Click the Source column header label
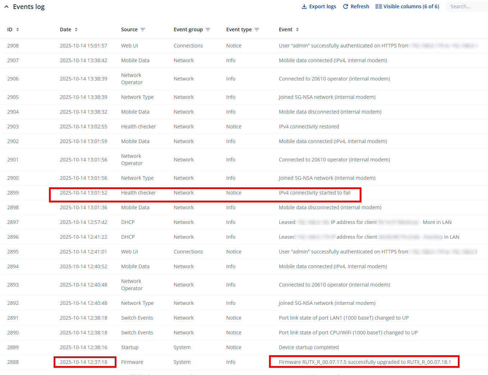This screenshot has width=488, height=375. 129,29
